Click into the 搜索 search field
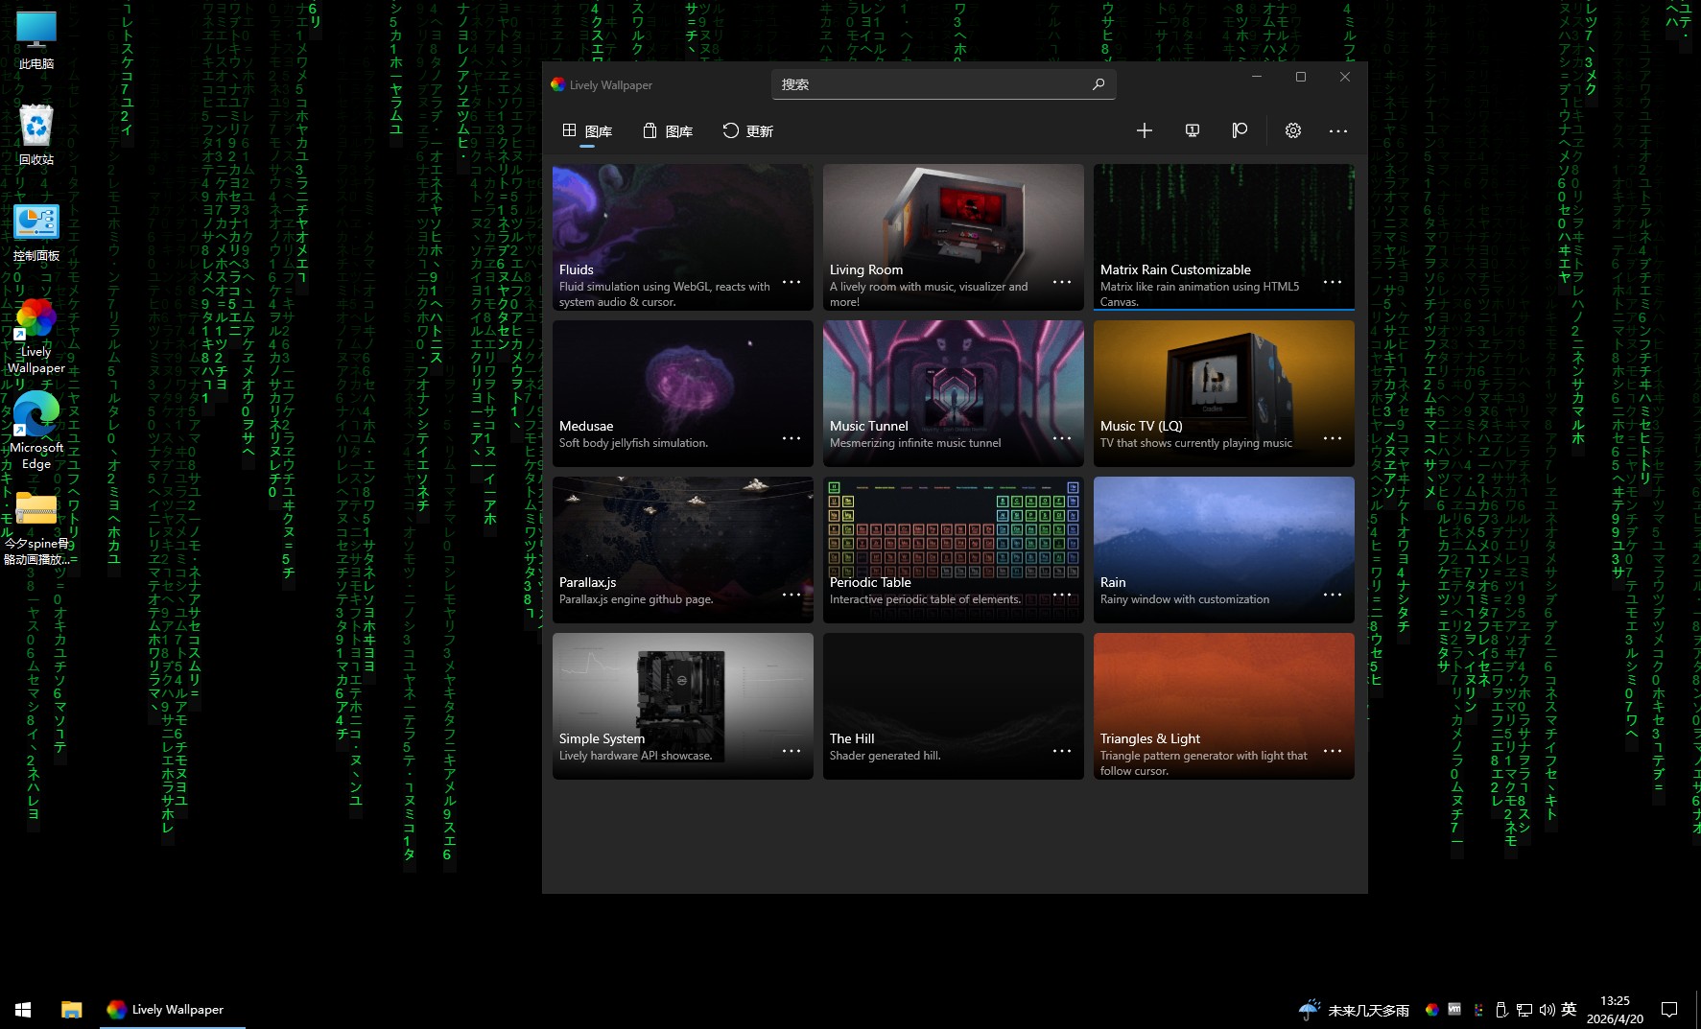Image resolution: width=1701 pixels, height=1029 pixels. pyautogui.click(x=931, y=84)
